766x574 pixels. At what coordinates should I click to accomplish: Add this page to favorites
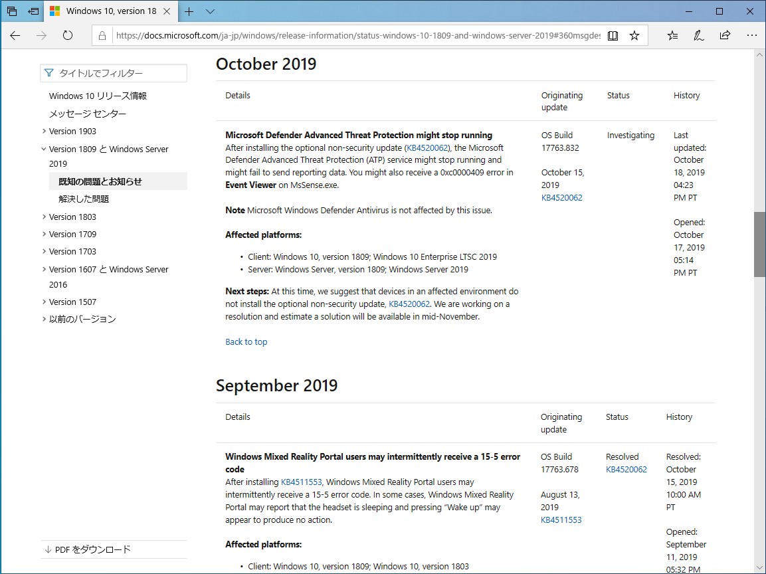(634, 36)
